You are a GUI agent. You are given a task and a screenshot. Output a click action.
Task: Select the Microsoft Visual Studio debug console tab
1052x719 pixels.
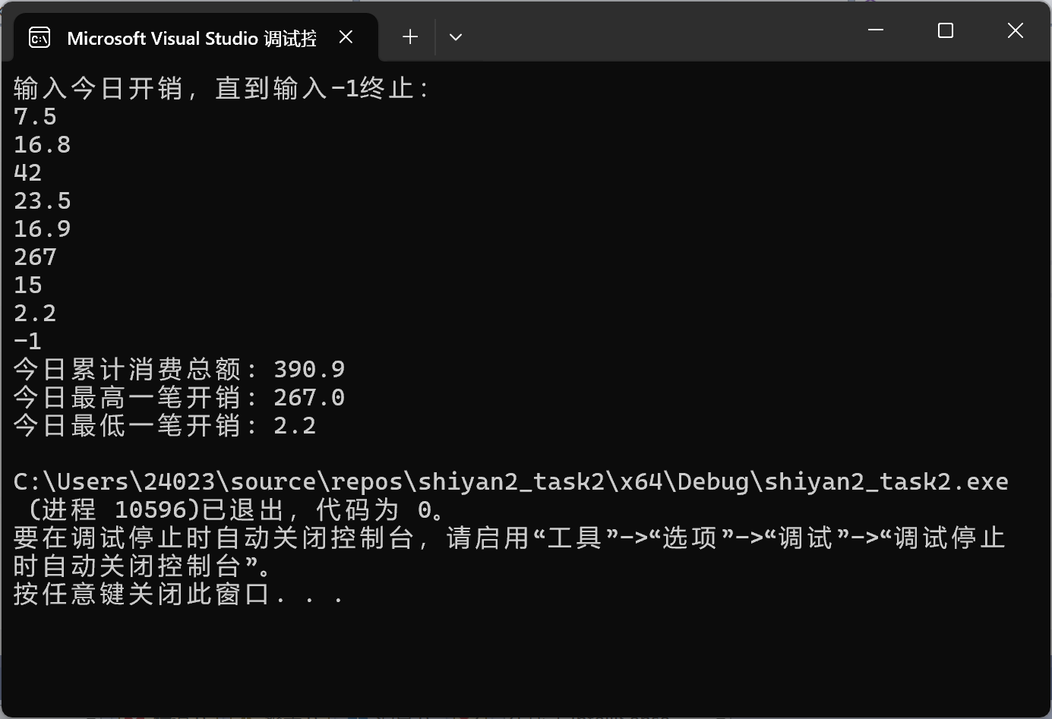(196, 37)
